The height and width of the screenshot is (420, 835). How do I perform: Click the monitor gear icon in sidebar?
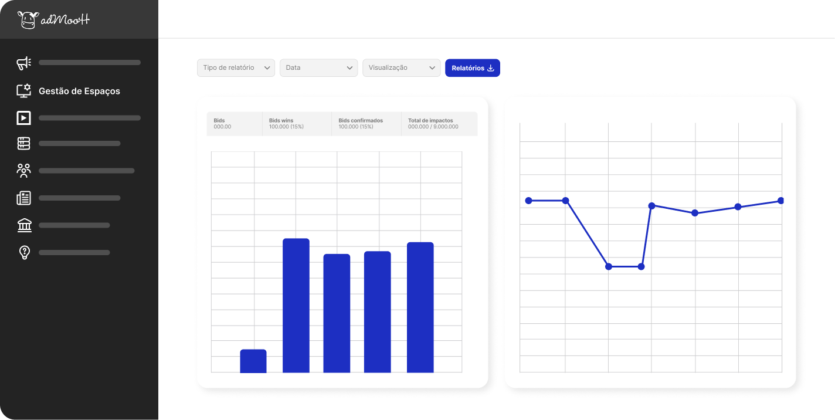(x=24, y=91)
